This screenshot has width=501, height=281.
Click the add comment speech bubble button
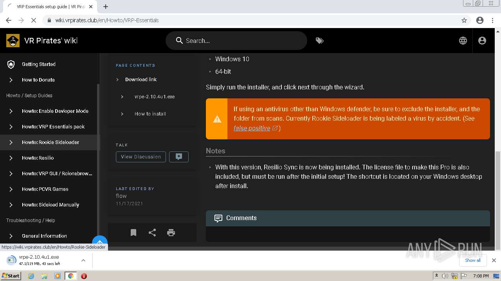point(179,157)
